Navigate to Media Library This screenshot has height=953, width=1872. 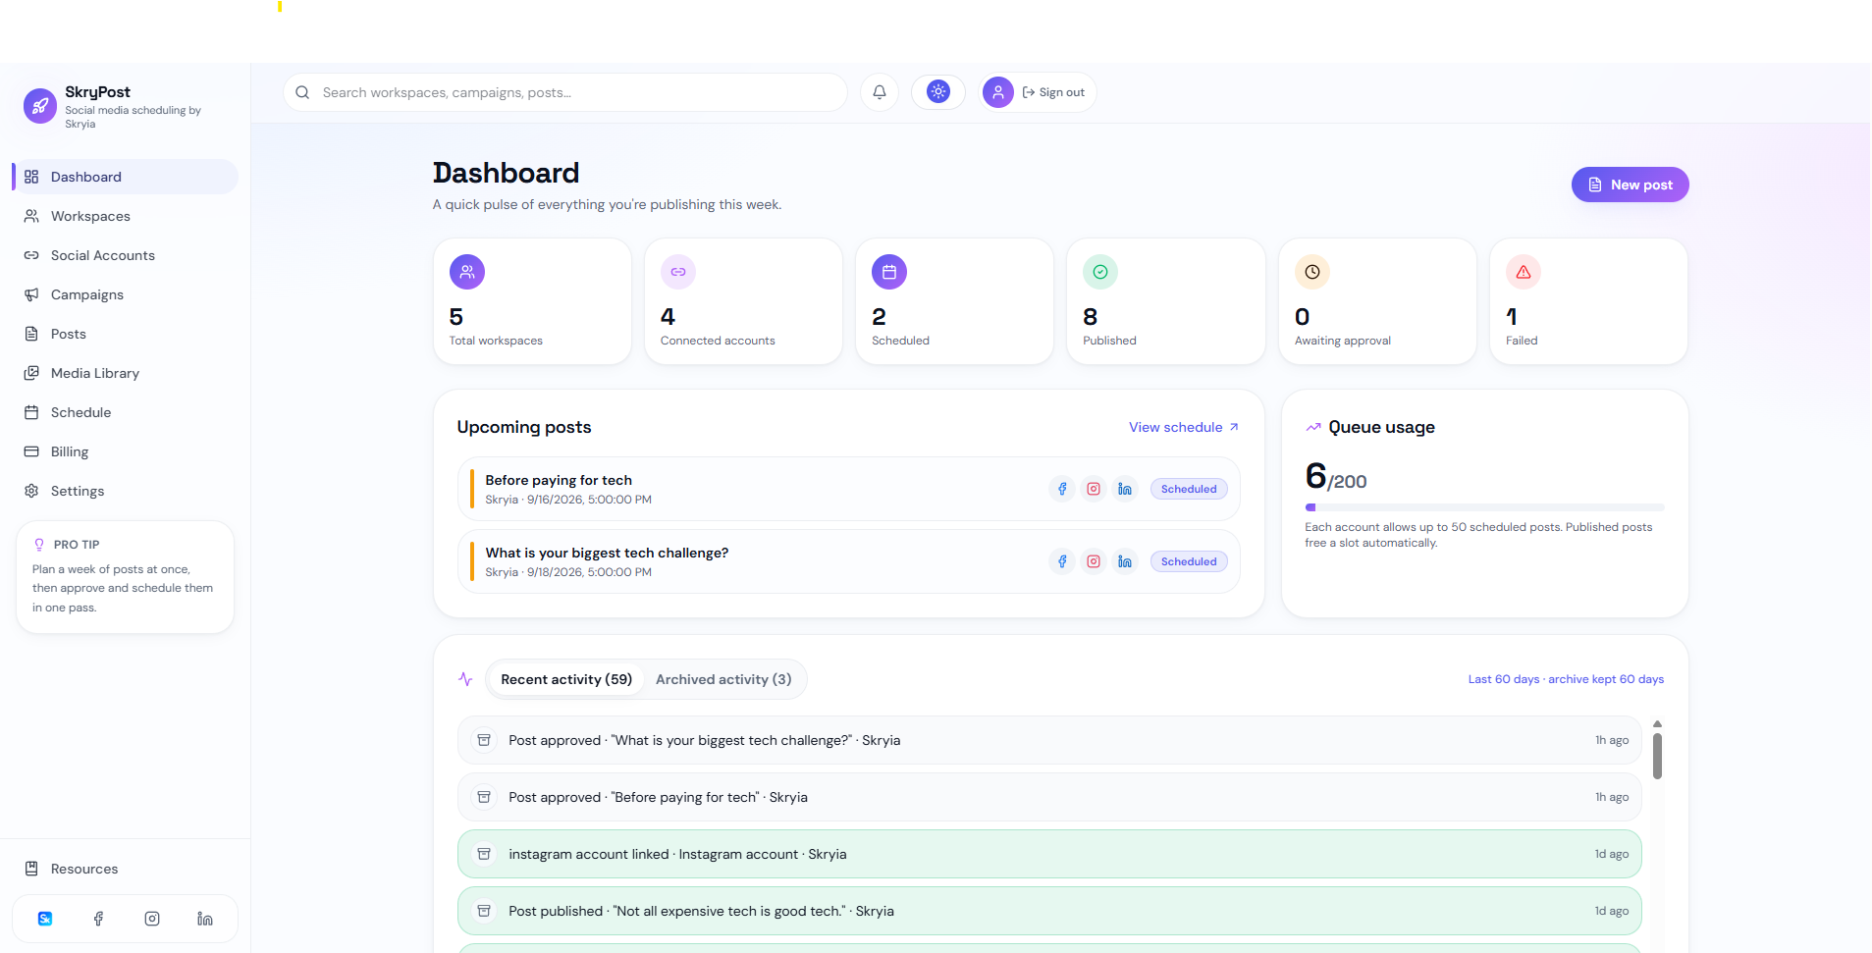[x=125, y=373]
